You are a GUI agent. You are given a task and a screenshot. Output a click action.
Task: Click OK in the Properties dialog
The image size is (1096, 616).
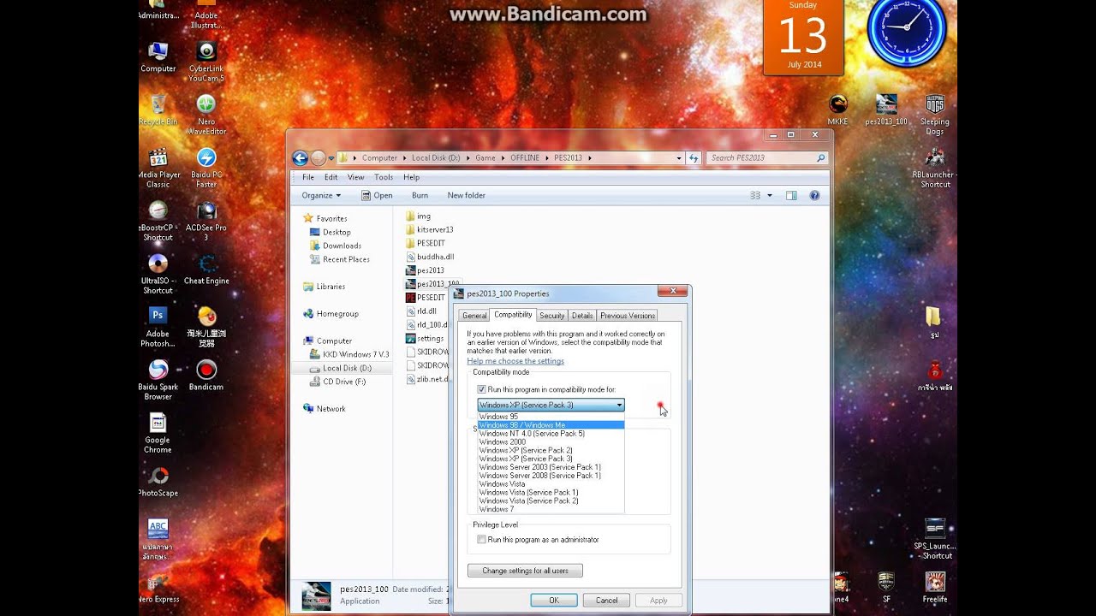tap(554, 601)
